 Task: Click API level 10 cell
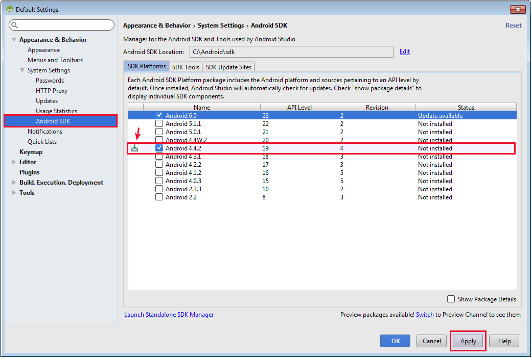tap(265, 189)
